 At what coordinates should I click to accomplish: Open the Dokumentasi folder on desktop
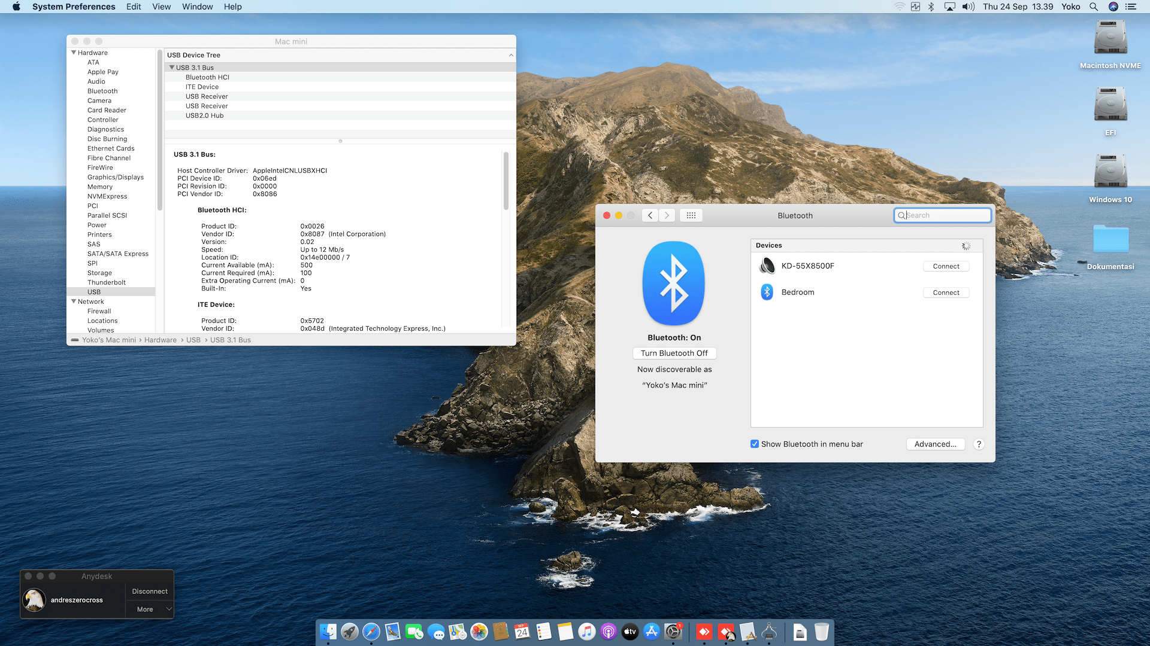[x=1110, y=239]
